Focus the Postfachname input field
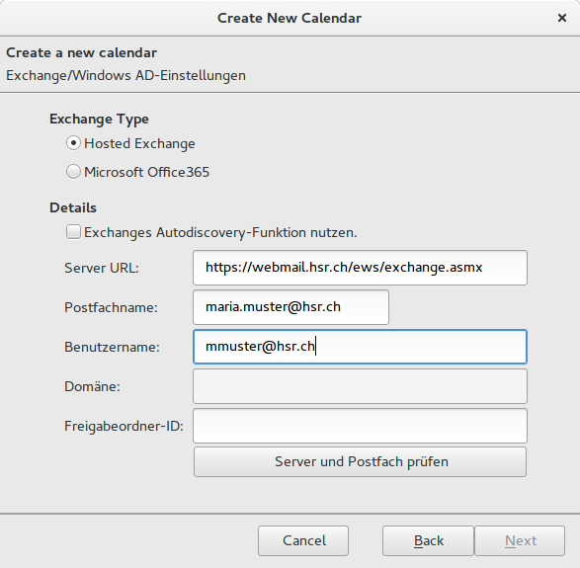This screenshot has width=580, height=568. (290, 307)
